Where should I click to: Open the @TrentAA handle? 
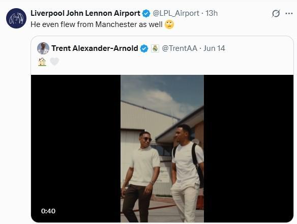pyautogui.click(x=180, y=48)
